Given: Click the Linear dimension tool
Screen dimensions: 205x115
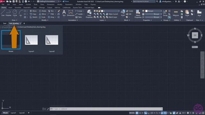Looking at the screenshot, I should click(x=79, y=11).
